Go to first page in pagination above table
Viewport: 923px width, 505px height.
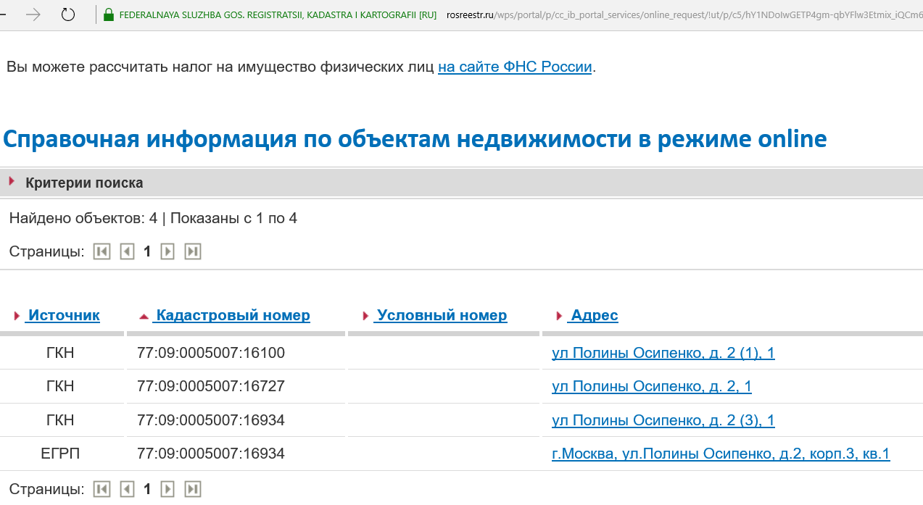pos(102,251)
